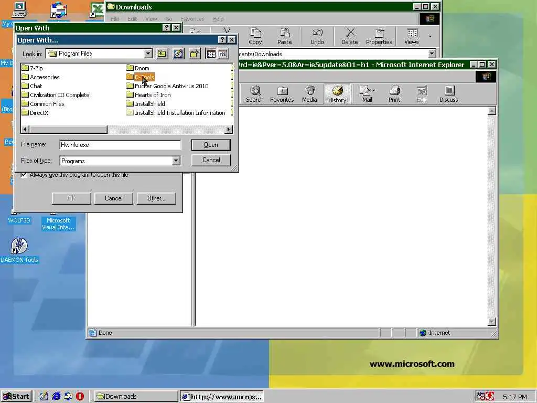Click Discuss in Internet Explorer toolbar

[449, 94]
